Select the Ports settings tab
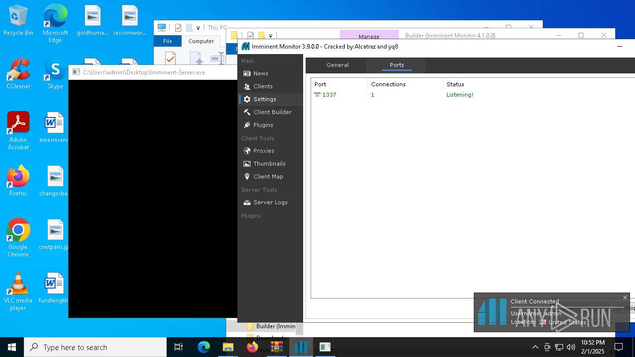The width and height of the screenshot is (635, 357). click(x=397, y=65)
